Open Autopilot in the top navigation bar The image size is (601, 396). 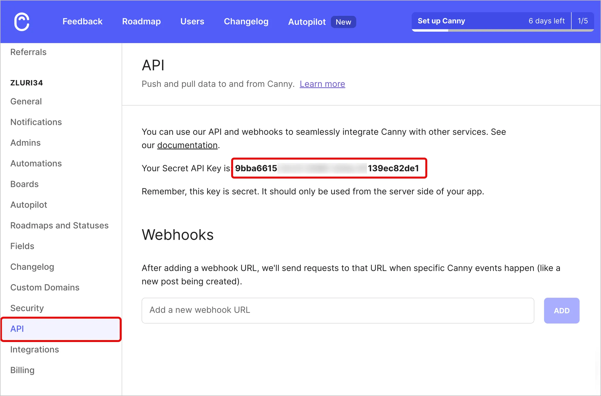click(307, 22)
